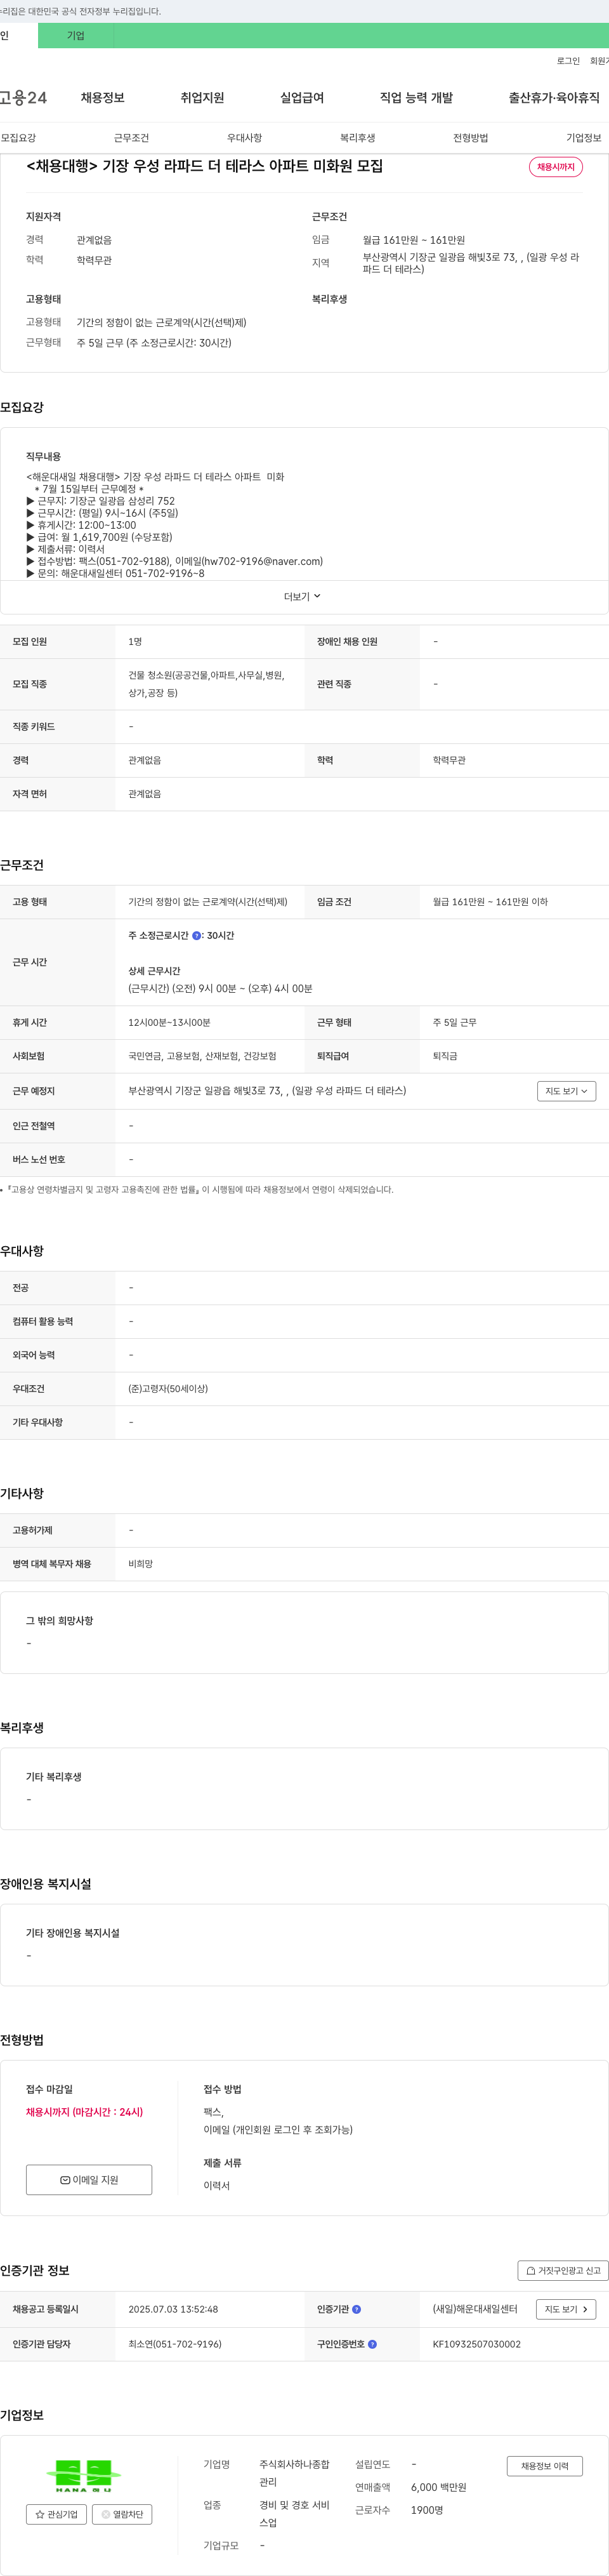Click the (준)고령자(50세이상) preference text
The image size is (609, 2576).
pyautogui.click(x=168, y=1389)
